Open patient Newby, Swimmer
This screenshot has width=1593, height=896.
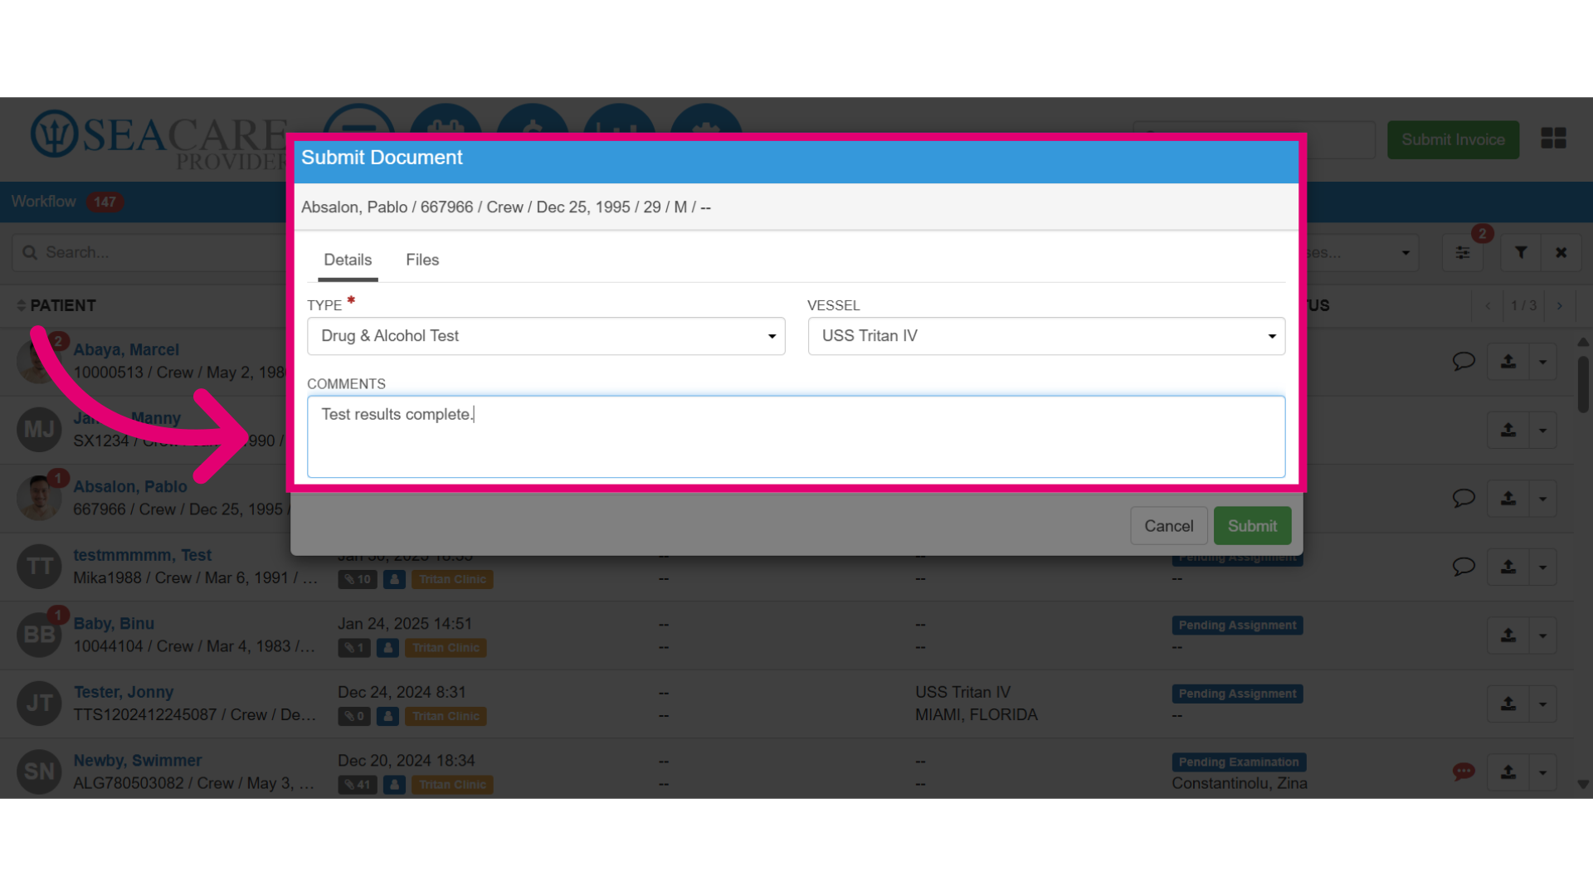click(x=138, y=761)
